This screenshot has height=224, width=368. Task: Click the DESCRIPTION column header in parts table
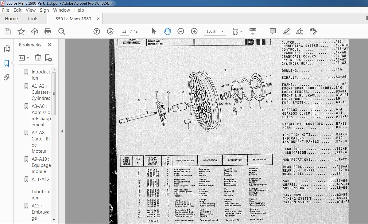(x=210, y=160)
